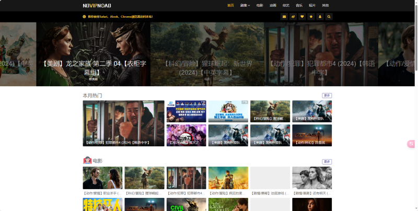Open the 首页 home tab

pyautogui.click(x=230, y=5)
